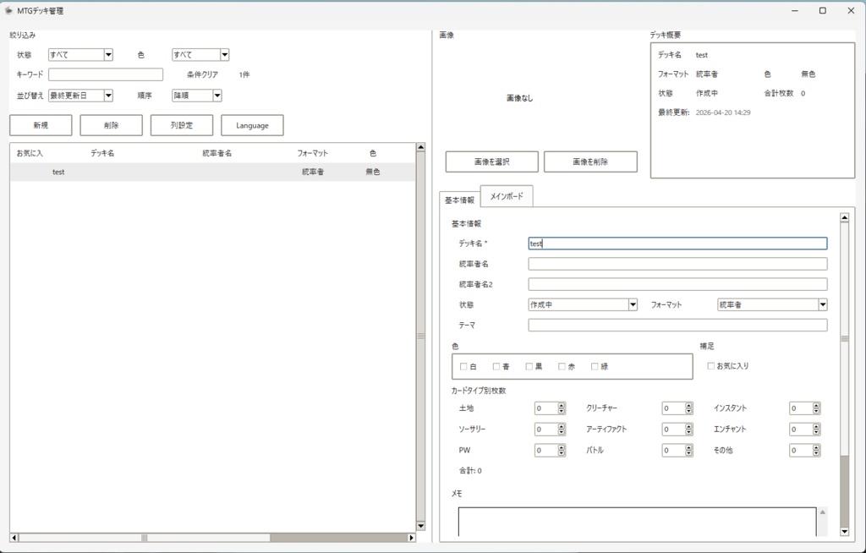
Task: Click the テーマ input field
Action: pos(677,325)
